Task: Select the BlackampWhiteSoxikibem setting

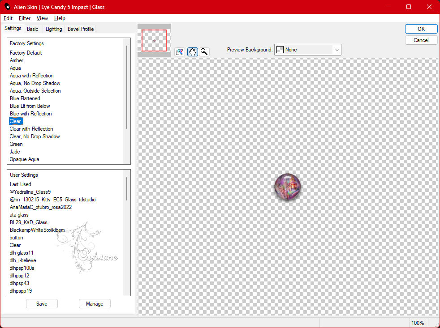Action: (37, 230)
